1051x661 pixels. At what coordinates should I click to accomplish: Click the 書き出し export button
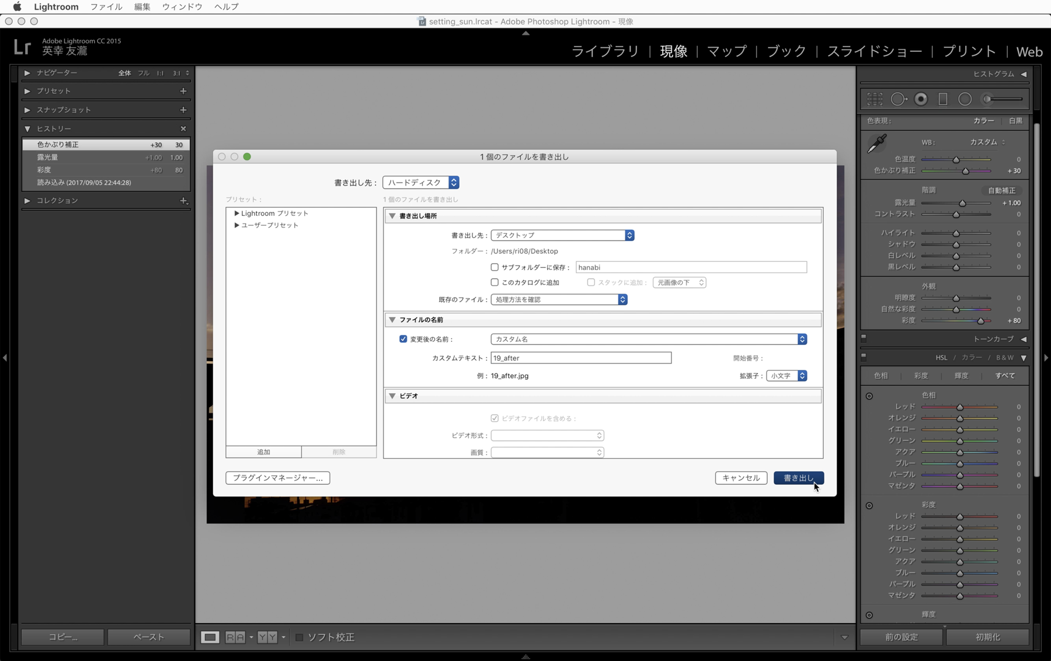[799, 478]
